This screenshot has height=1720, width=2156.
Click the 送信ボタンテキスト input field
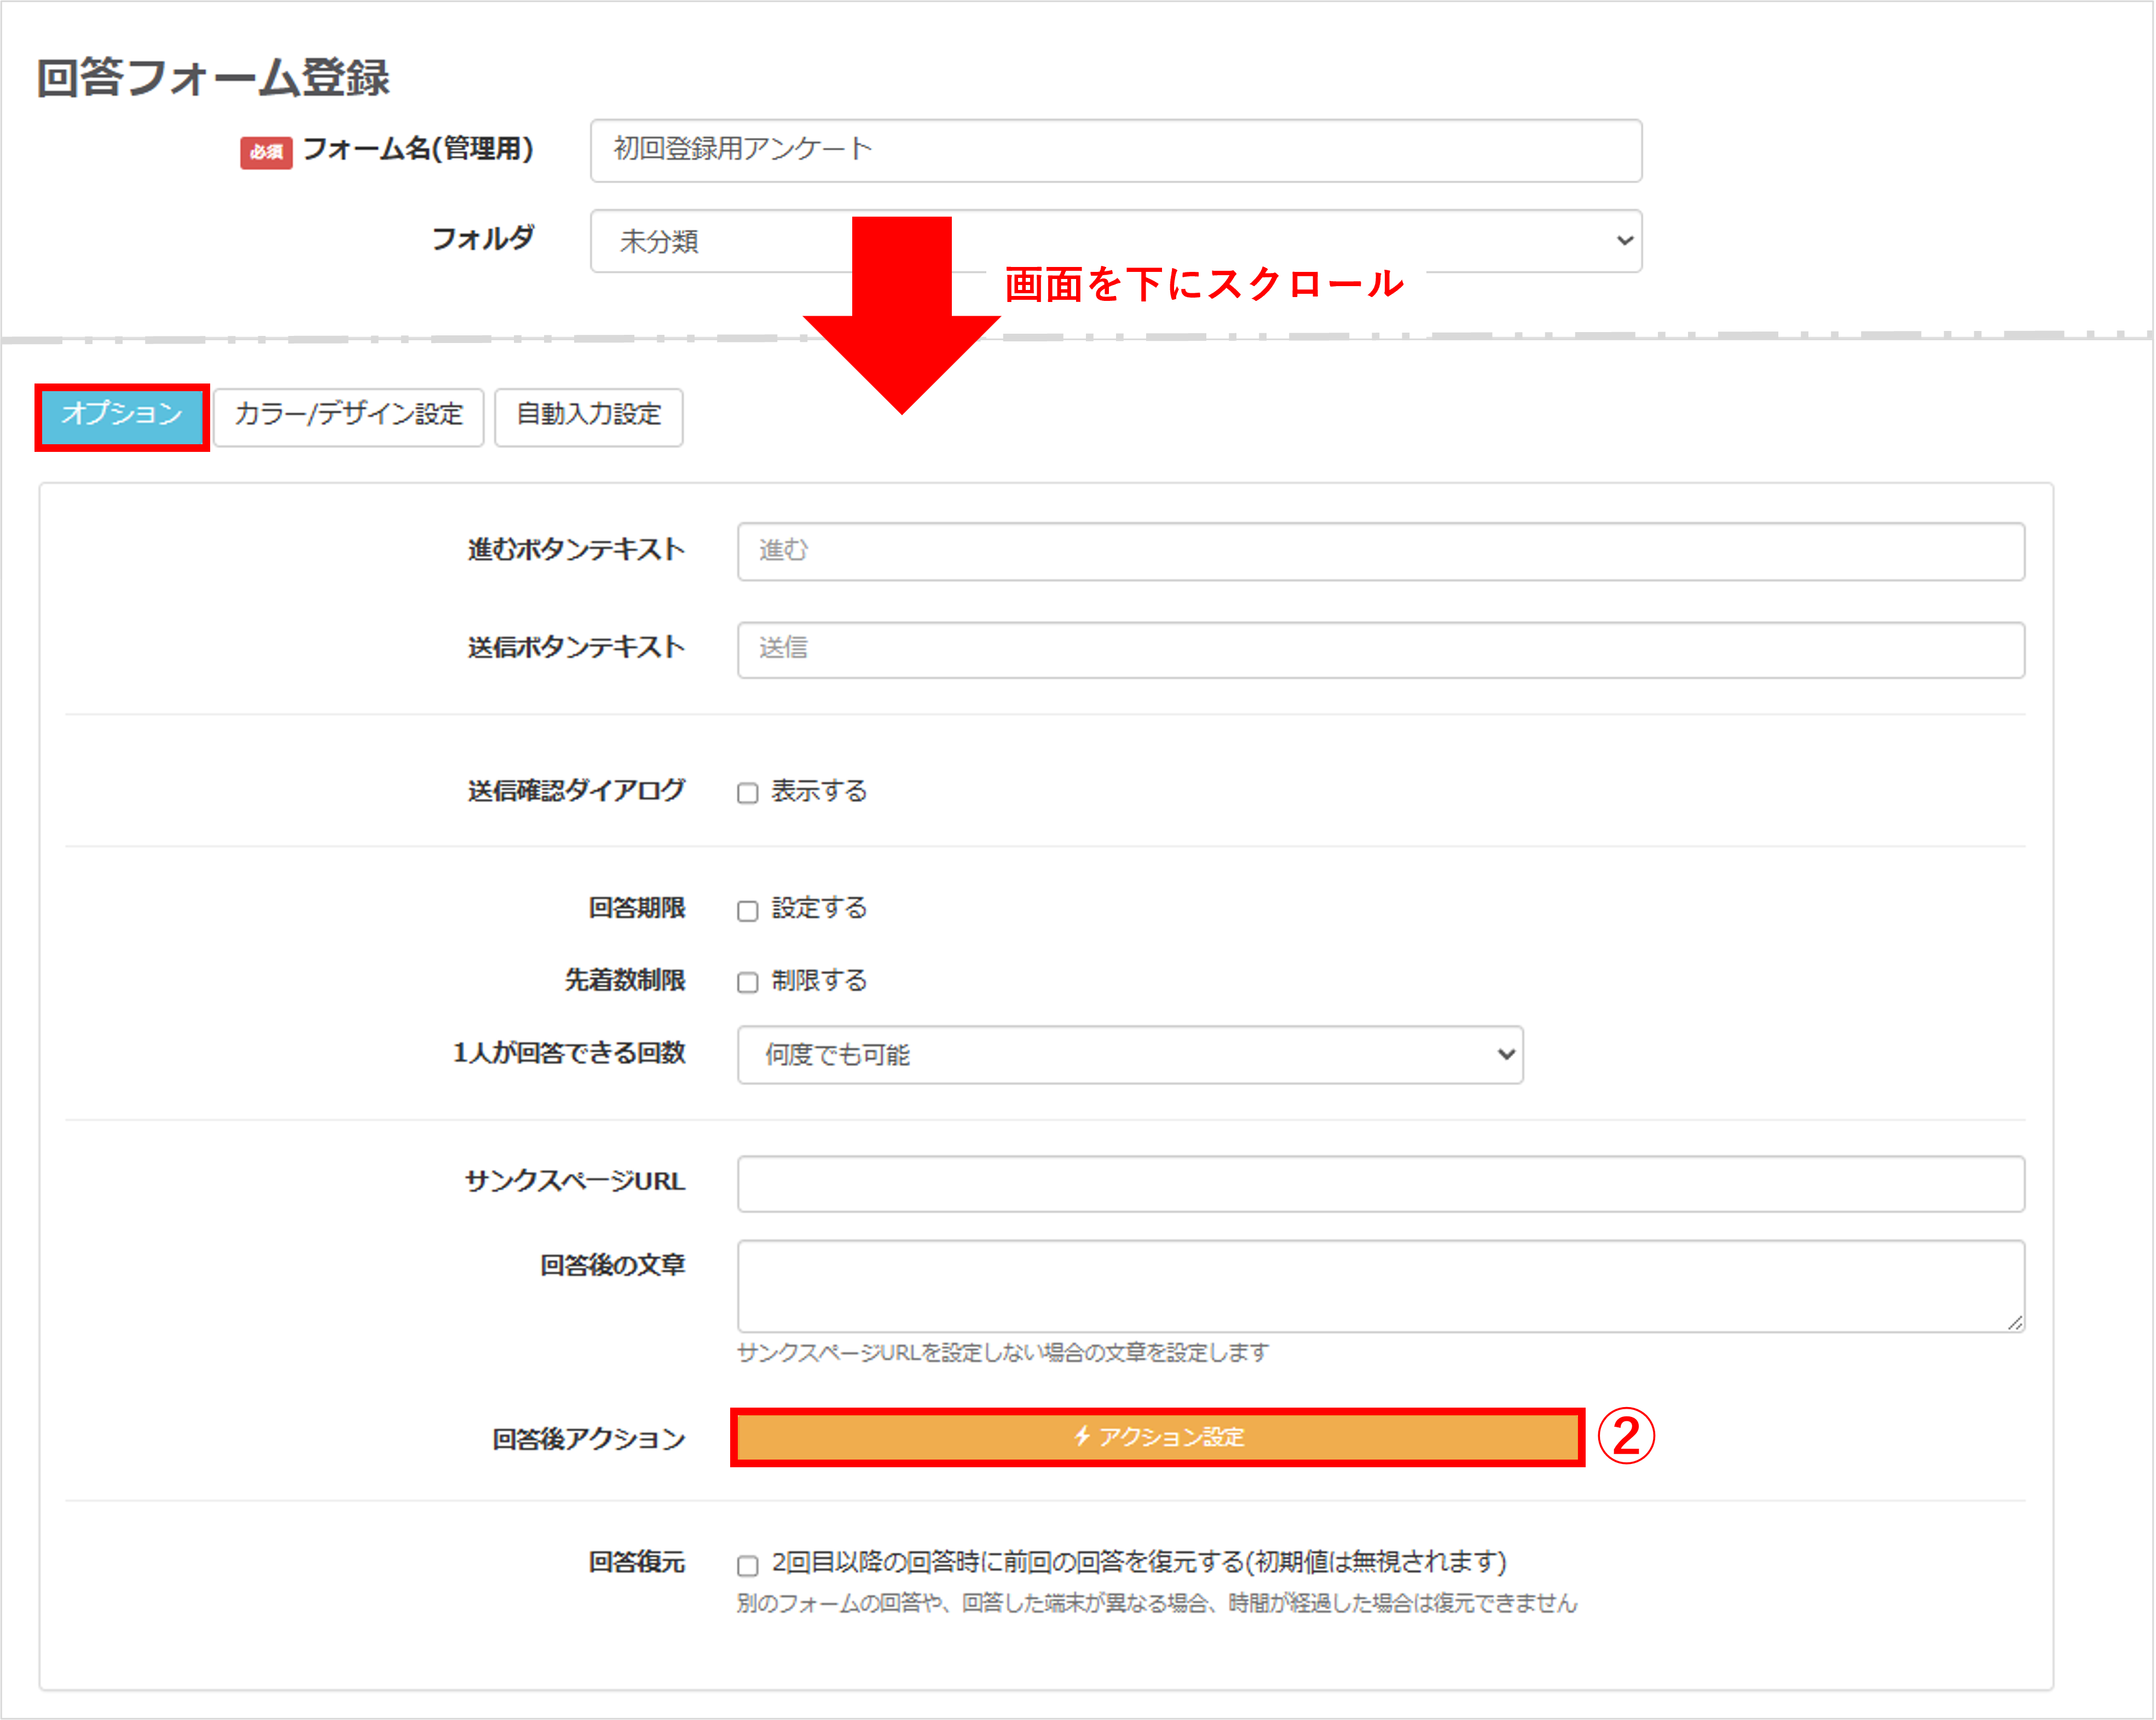click(1380, 649)
